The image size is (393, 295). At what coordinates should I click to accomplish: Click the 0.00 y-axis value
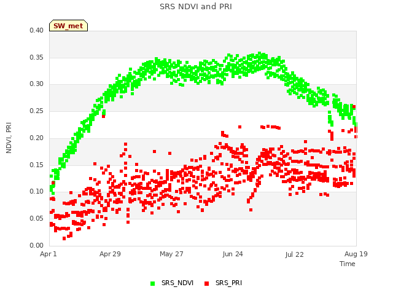click(36, 246)
